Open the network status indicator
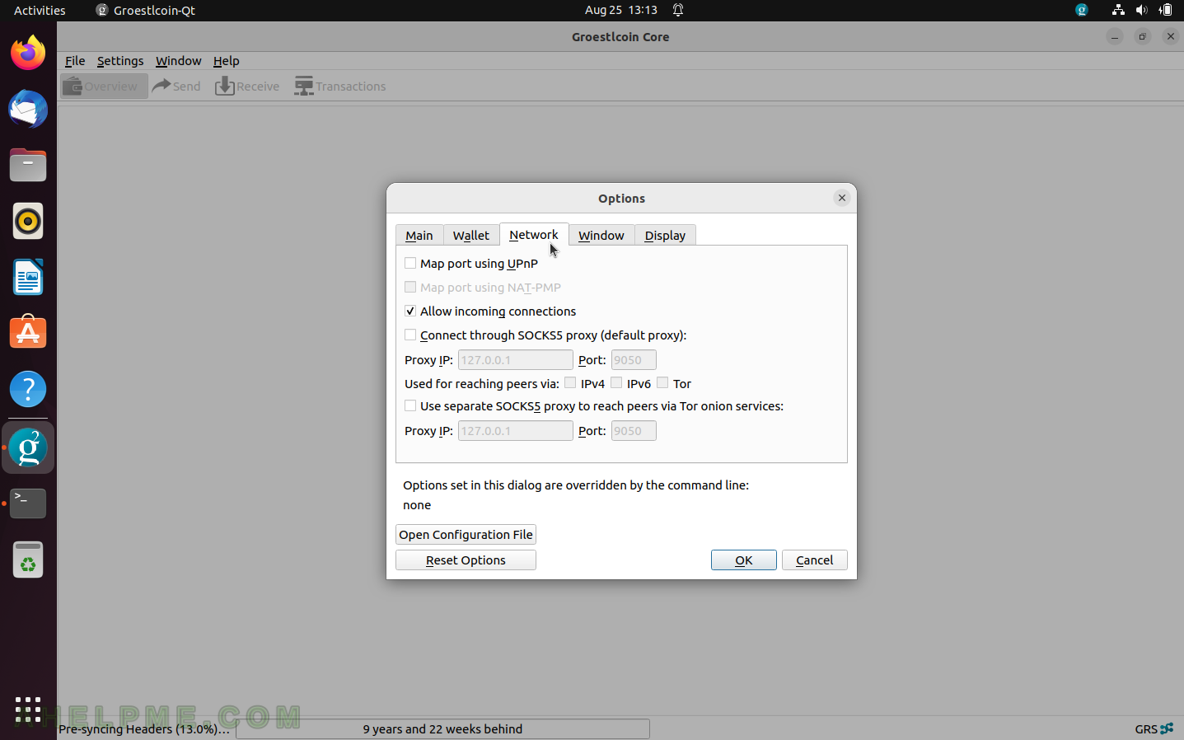This screenshot has width=1184, height=740. point(1118,10)
